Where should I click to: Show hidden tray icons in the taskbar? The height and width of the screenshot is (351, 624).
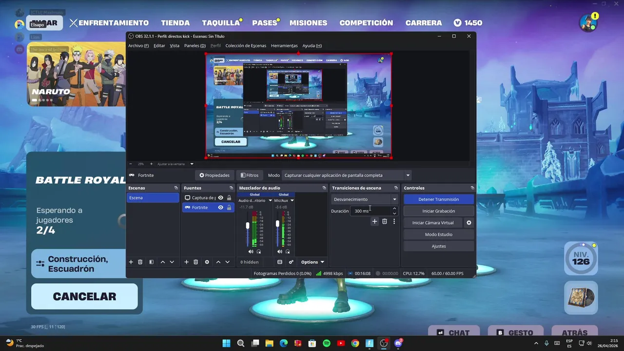(536, 343)
